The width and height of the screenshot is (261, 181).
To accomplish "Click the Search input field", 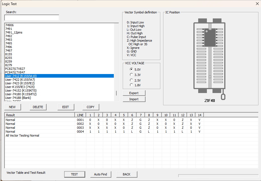I will pyautogui.click(x=32, y=18).
